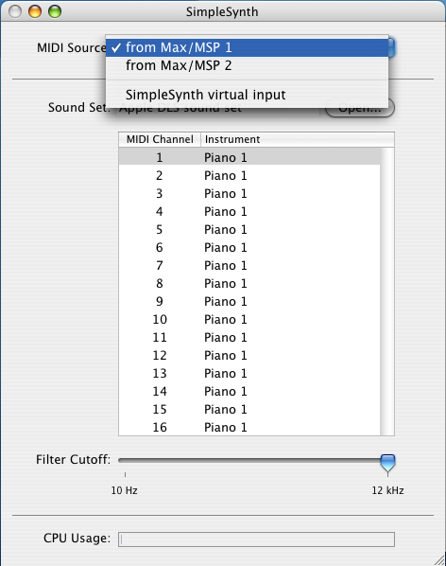Move the Filter Cutoff slider thumb

[x=387, y=463]
